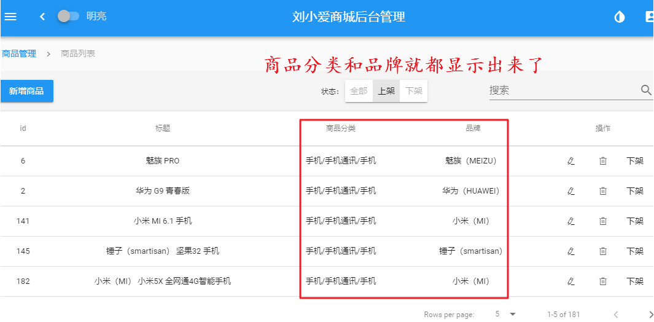Screen dimensions: 654x322
Task: Select the 下架 status filter
Action: tap(414, 91)
